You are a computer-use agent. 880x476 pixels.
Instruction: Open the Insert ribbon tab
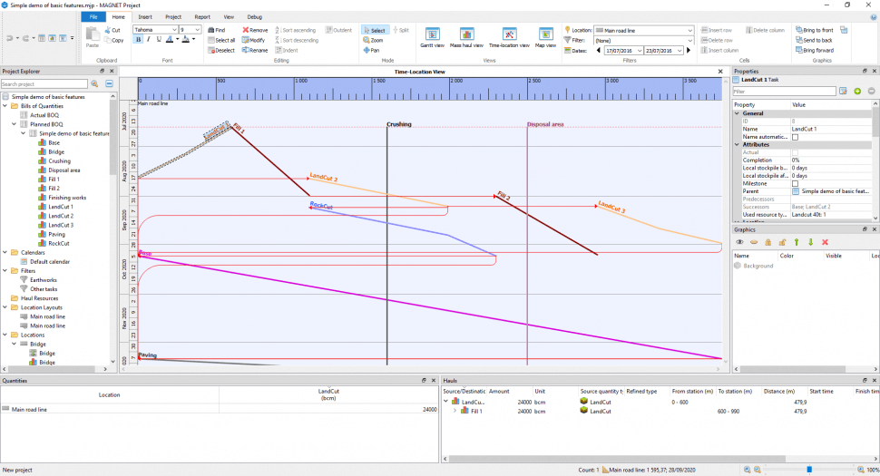pos(145,16)
